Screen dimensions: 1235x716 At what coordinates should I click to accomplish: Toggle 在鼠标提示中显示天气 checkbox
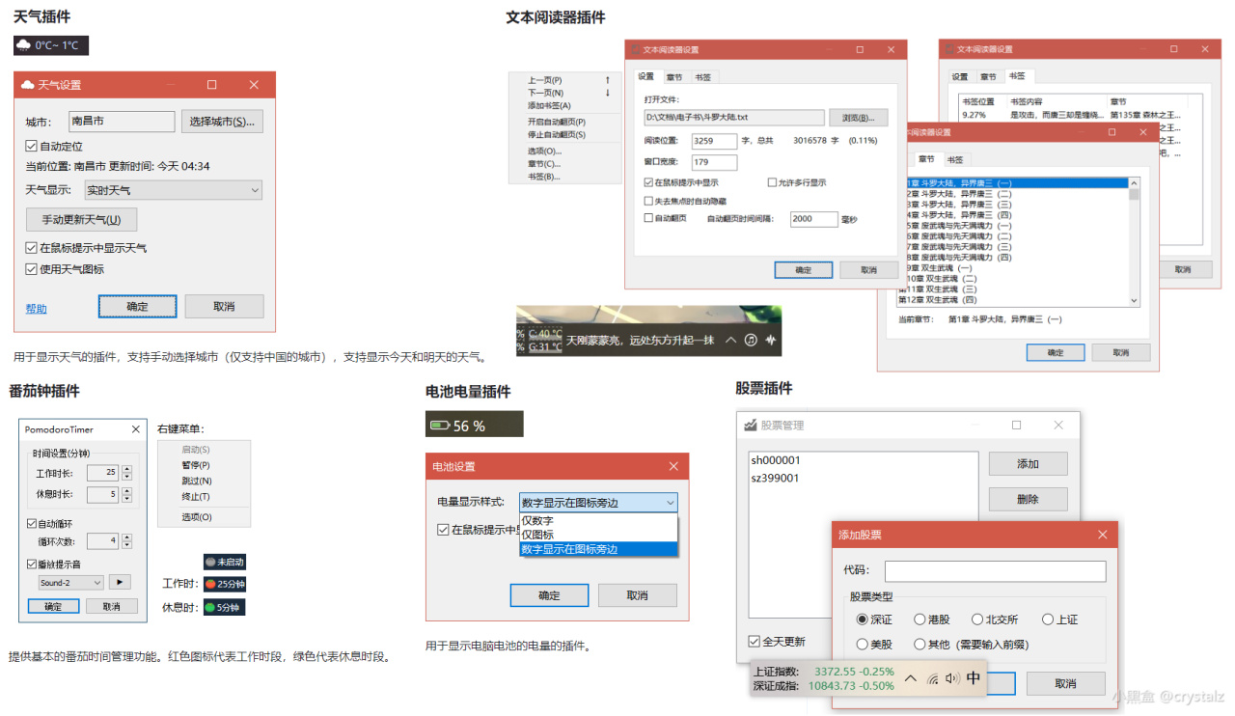31,248
